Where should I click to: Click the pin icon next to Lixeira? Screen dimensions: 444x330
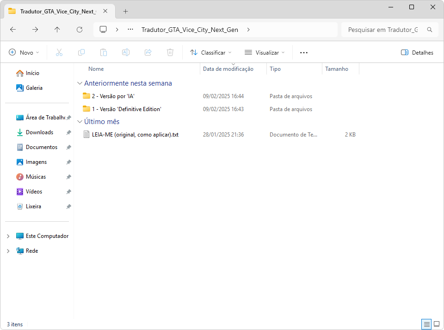coord(68,206)
